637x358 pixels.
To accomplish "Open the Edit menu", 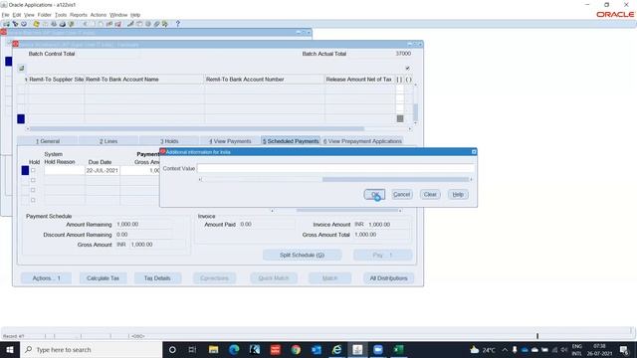I will coord(17,15).
